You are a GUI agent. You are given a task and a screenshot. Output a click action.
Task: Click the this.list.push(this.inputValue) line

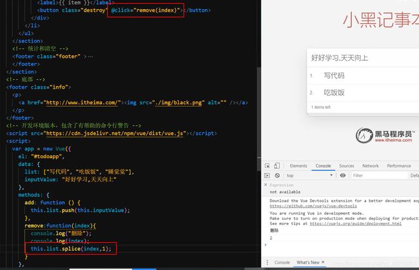tap(80, 210)
